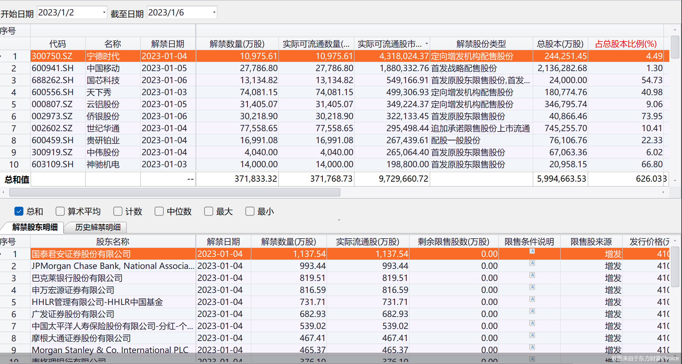The image size is (682, 364).
Task: Click restriction note icon for 巴克莱银行 row
Action: (x=532, y=275)
